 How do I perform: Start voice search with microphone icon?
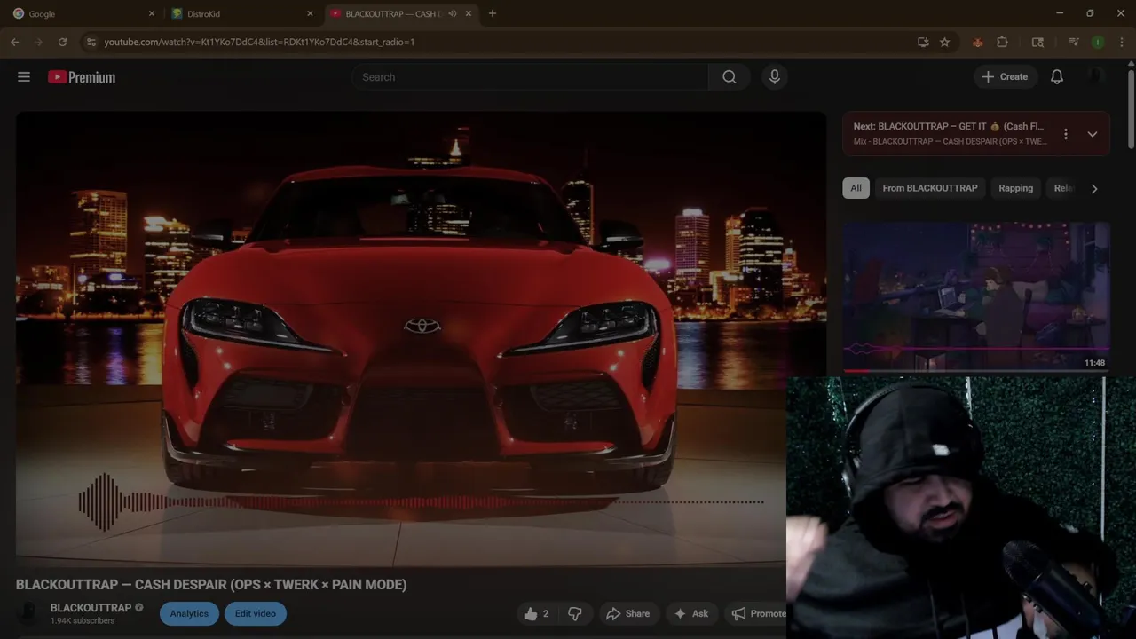point(775,77)
